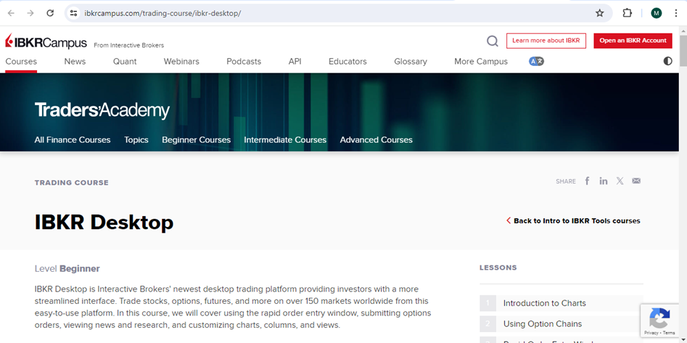Open the Glossary menu item
This screenshot has width=687, height=343.
(411, 62)
